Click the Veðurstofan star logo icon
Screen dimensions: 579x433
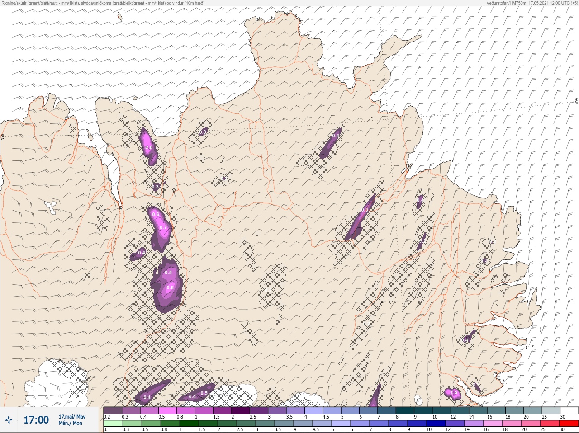[9, 420]
